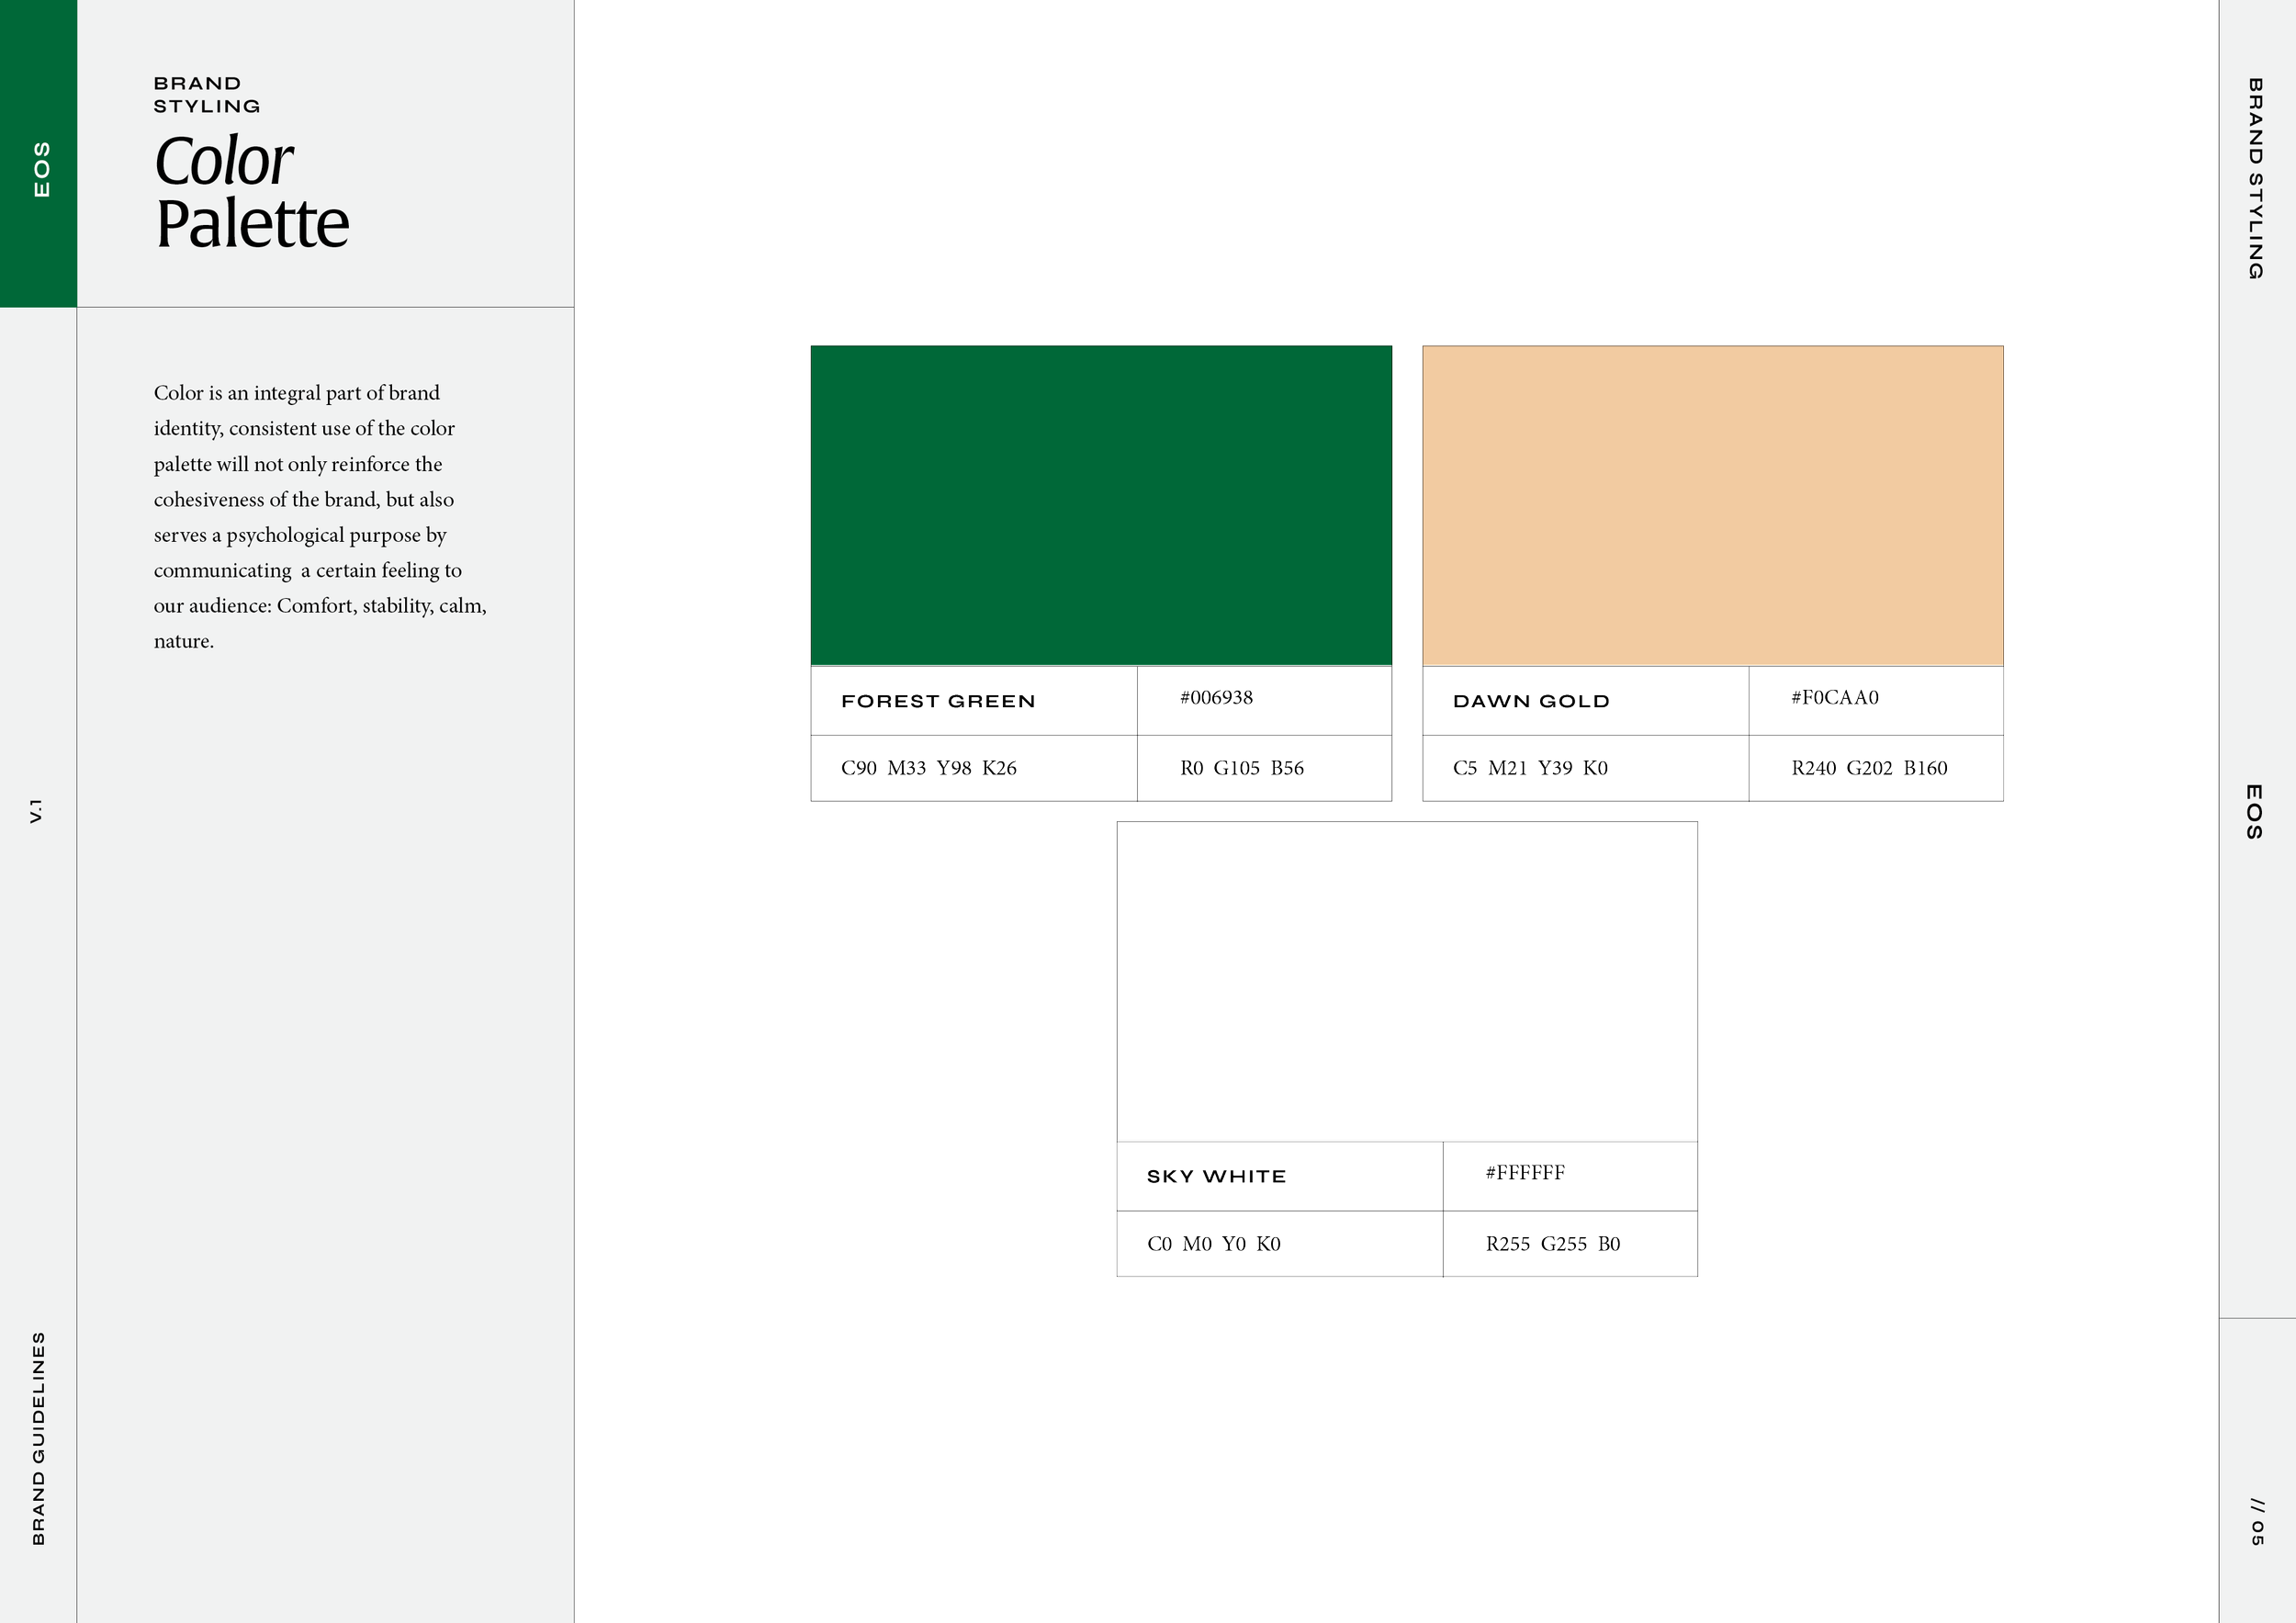This screenshot has width=2296, height=1623.
Task: Click the #FFFFFF hex code cell
Action: point(1525,1173)
